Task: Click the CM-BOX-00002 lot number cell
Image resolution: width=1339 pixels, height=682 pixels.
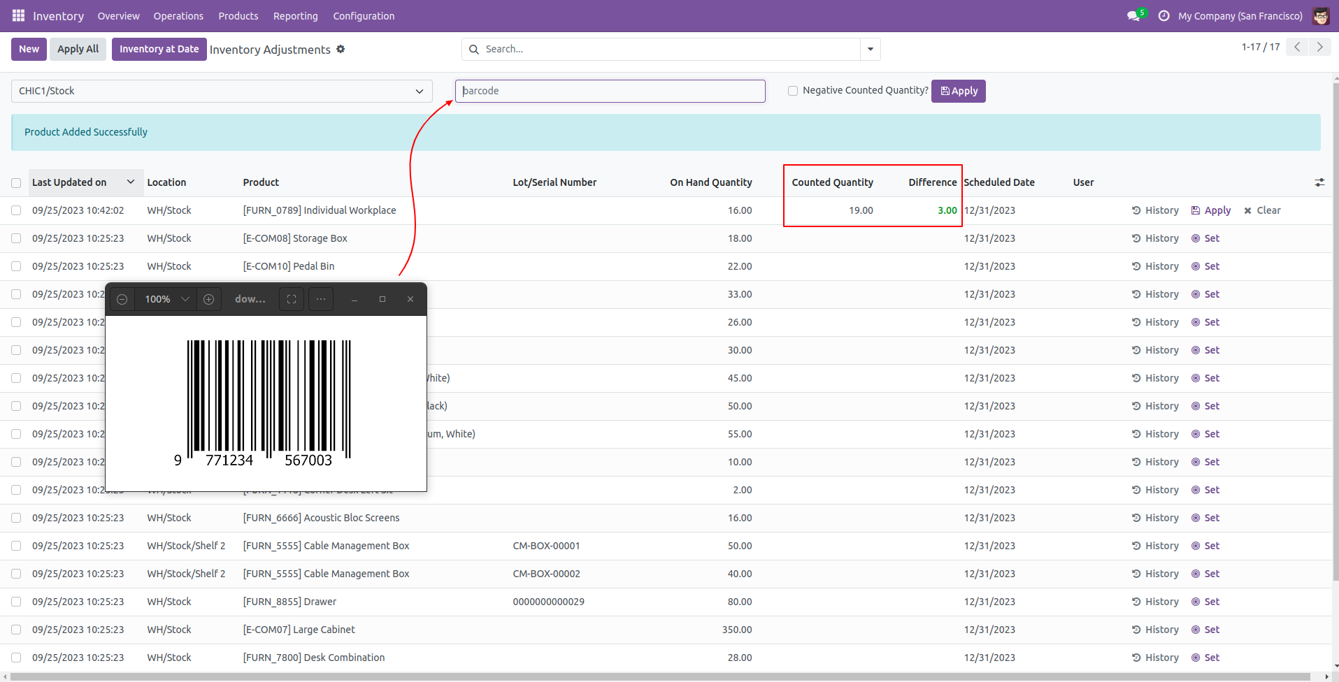Action: pos(547,574)
